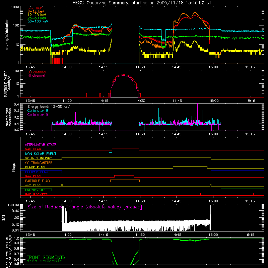This screenshot has height=268, width=268.
Task: Click the SC IN SUNLIGHT flag label
Action: 39,158
